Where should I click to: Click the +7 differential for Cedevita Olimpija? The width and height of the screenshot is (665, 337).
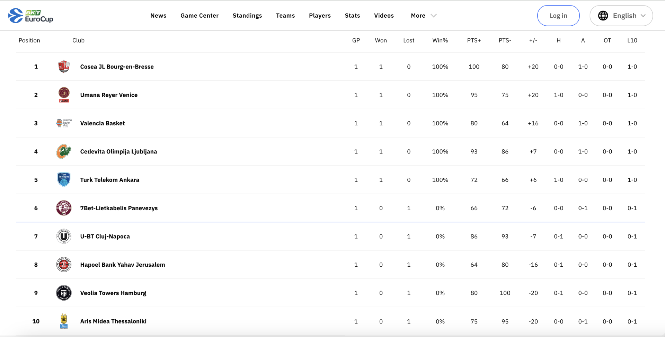point(533,151)
